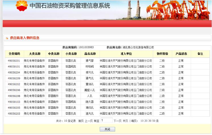212x135 pixels.
Task: Click the 转至 page number input field
Action: (x=107, y=120)
